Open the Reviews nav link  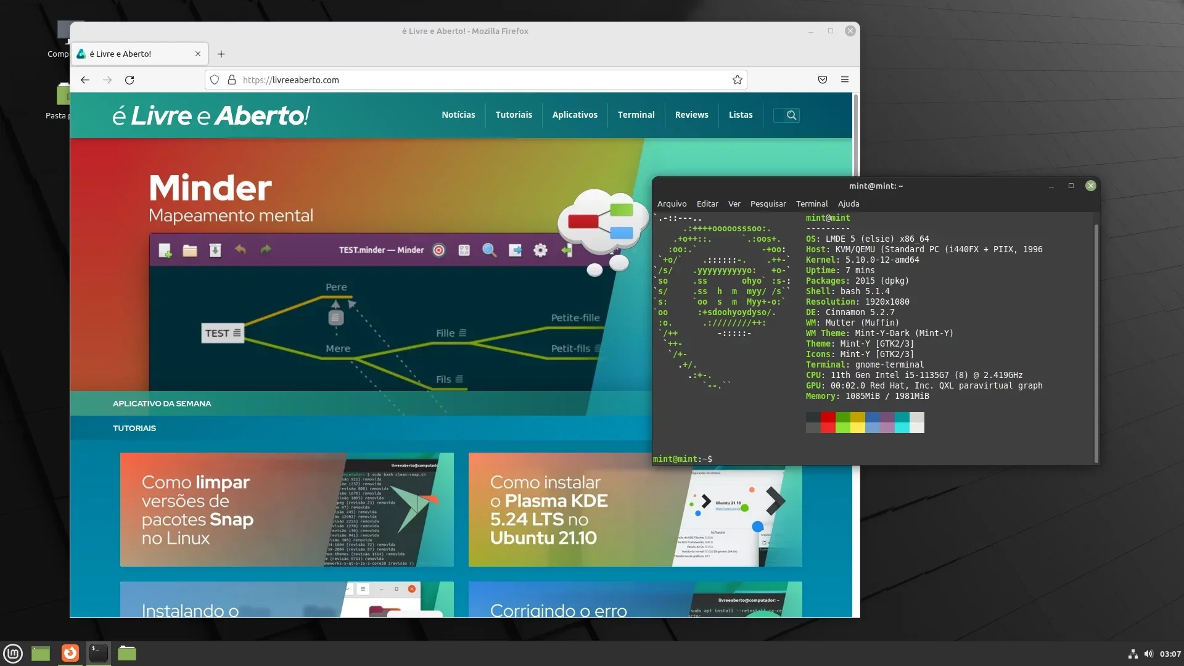point(691,115)
